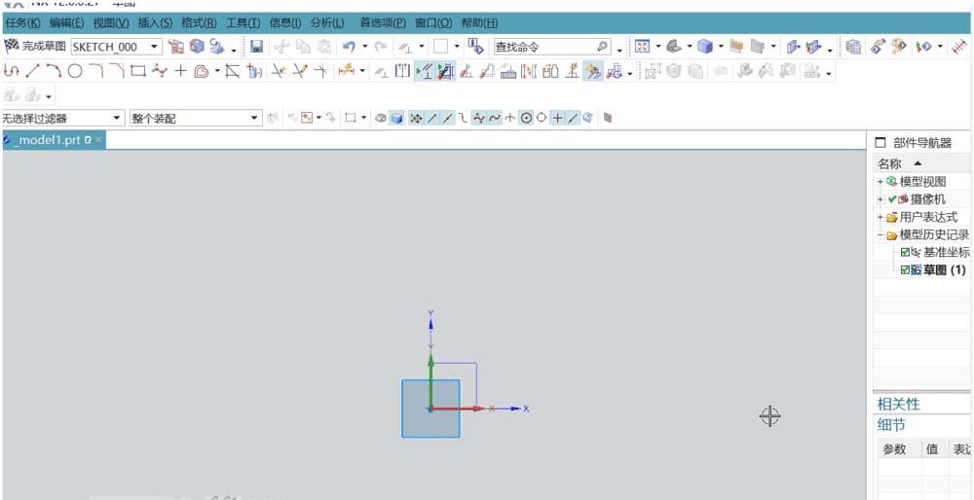Open the 任务(K) menu

tap(22, 23)
